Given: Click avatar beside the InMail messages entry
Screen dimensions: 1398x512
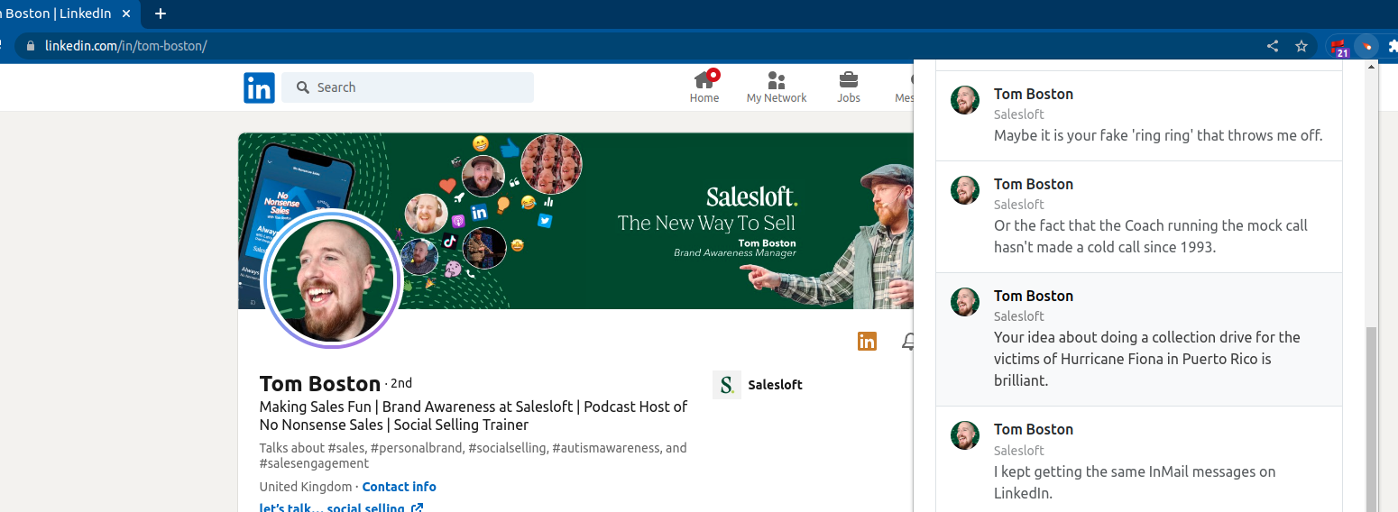Looking at the screenshot, I should click(x=965, y=435).
